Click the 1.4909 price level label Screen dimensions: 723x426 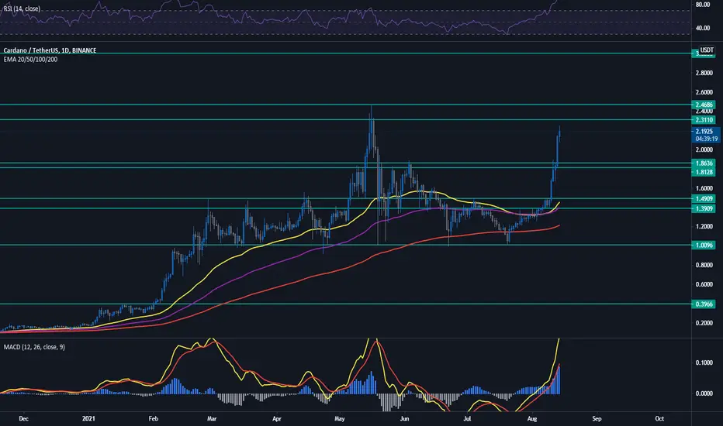pos(704,199)
